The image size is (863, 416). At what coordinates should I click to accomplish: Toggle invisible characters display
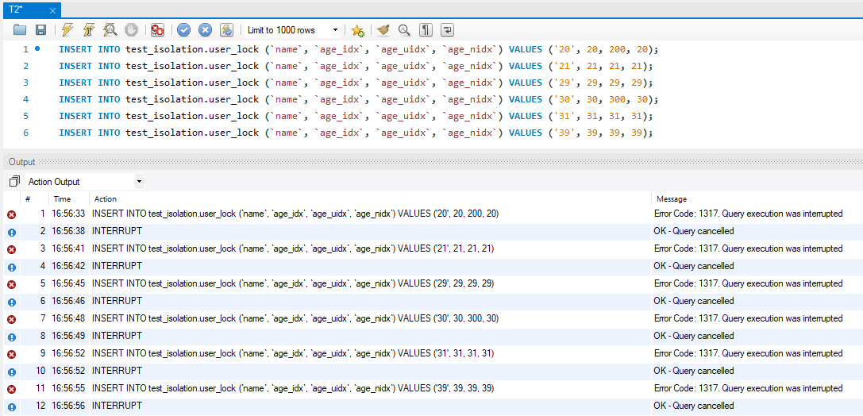[426, 29]
